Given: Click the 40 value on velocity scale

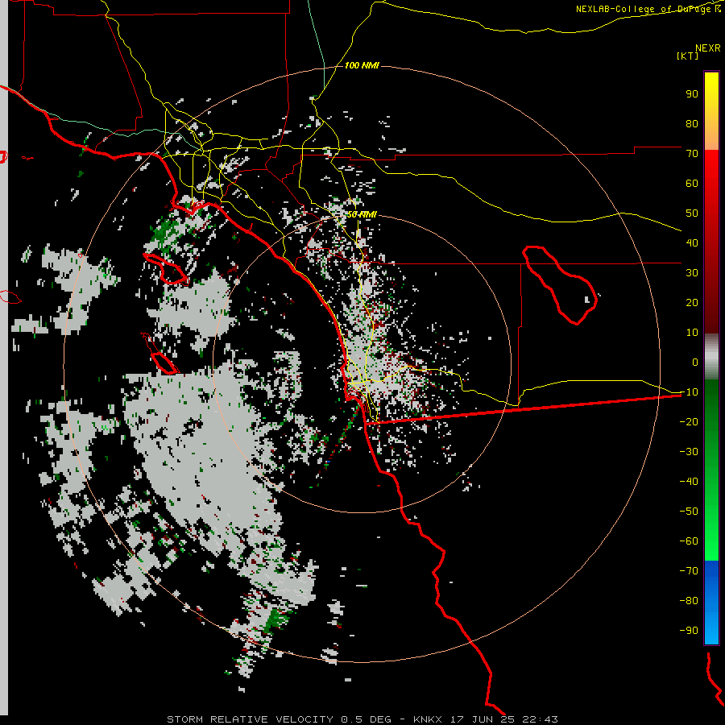Looking at the screenshot, I should coord(692,242).
